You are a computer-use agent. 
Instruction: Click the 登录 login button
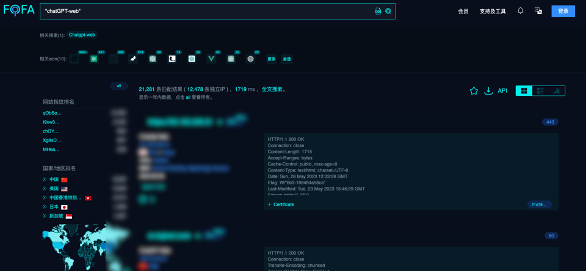tap(563, 11)
